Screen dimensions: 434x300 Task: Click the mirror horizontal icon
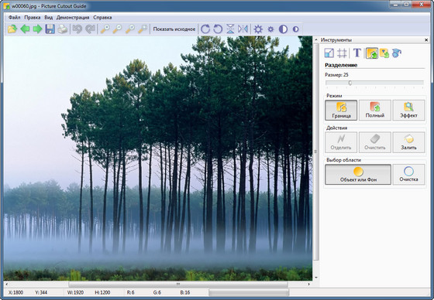coord(243,29)
